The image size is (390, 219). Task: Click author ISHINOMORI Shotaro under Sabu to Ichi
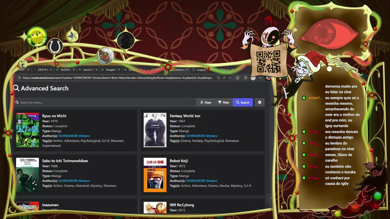(74, 181)
